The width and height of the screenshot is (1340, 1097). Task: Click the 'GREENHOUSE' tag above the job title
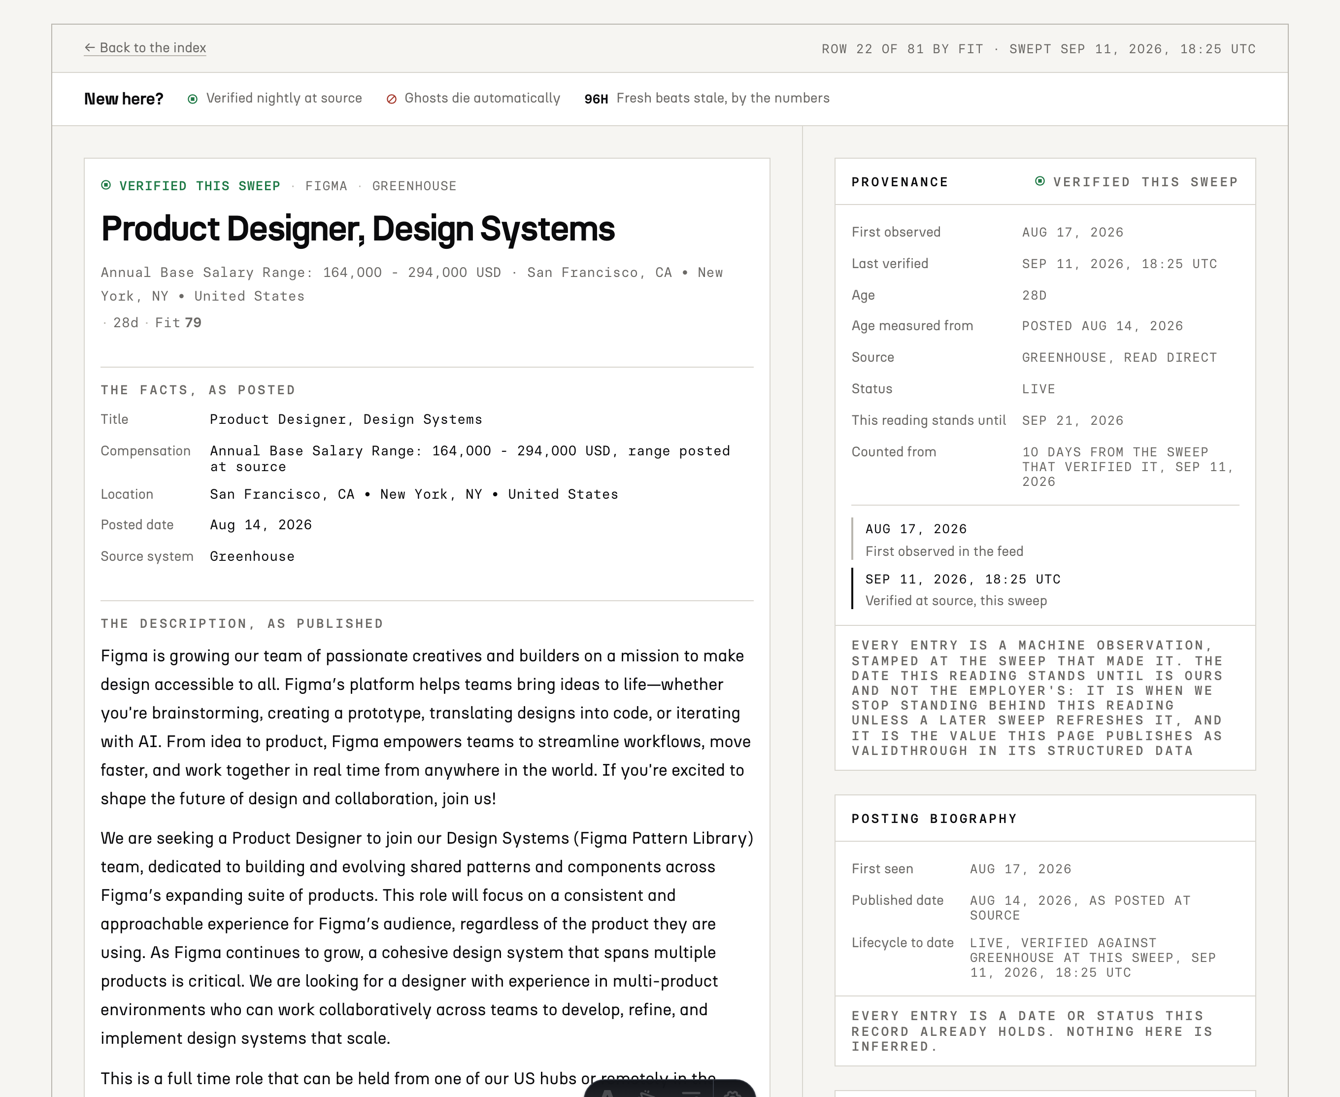click(414, 186)
